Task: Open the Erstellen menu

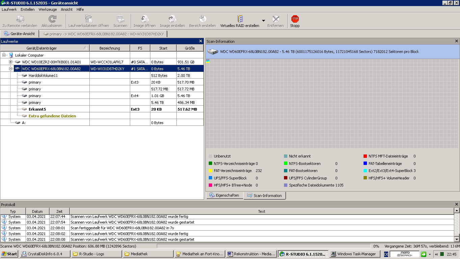Action: tap(27, 9)
